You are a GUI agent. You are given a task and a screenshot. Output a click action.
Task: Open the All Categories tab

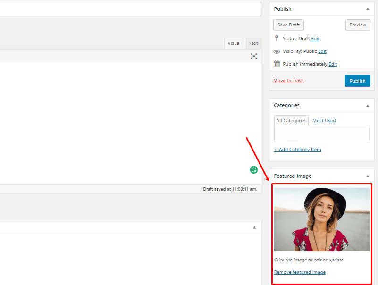(291, 120)
